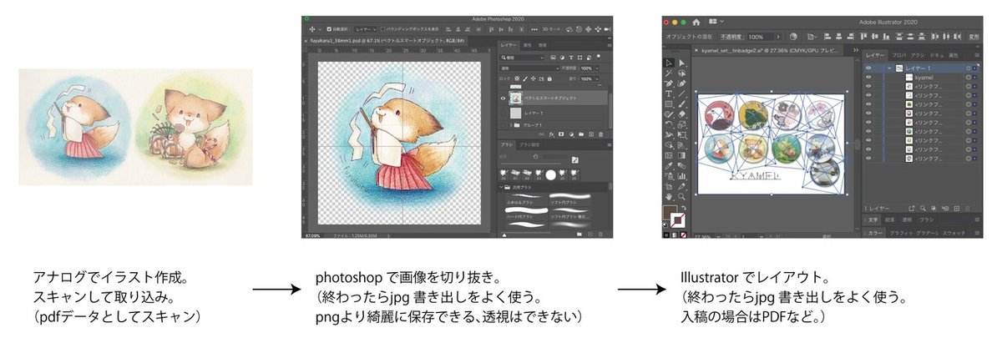Click Illustrator 変形 button in control bar
The height and width of the screenshot is (348, 1002).
(x=974, y=35)
